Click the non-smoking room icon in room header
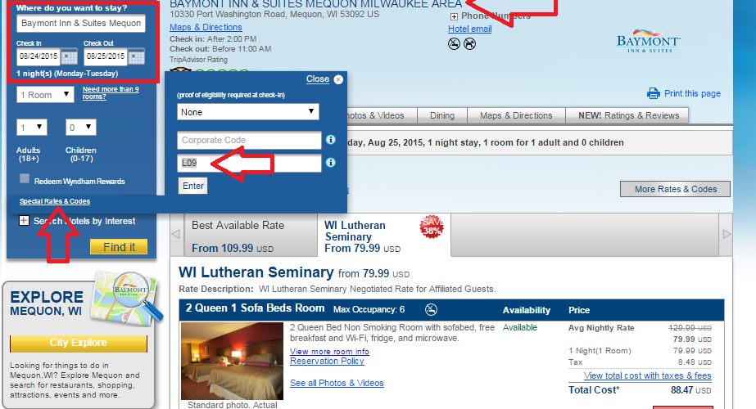Viewport: 756px width, 409px height. click(431, 310)
